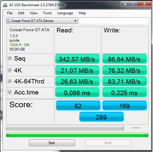
Task: Toggle the 4K test checkbox
Action: pos(10,70)
